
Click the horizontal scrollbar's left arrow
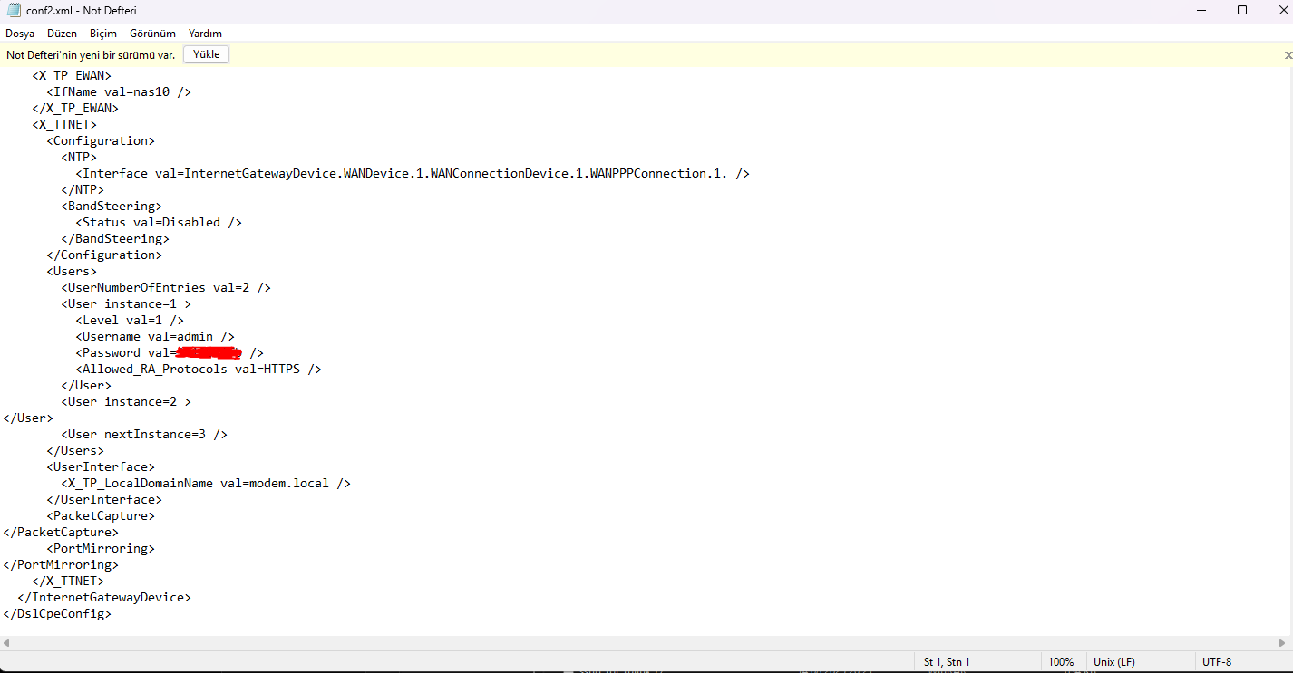coord(5,642)
